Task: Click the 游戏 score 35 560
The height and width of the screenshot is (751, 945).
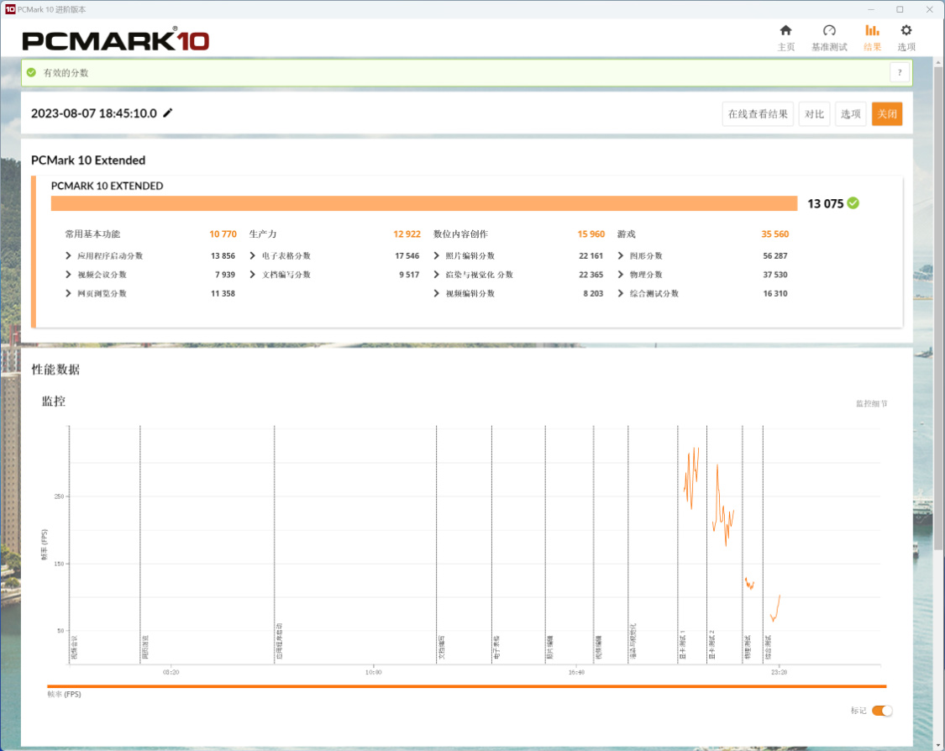Action: click(x=775, y=234)
